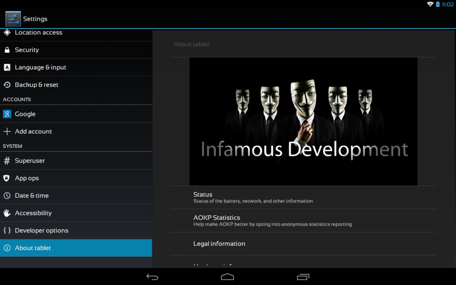Click the SYSTEM section header

pos(12,146)
